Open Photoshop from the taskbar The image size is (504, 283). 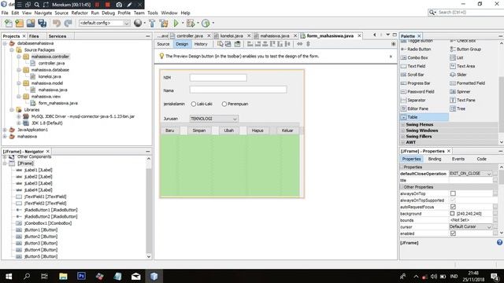tap(81, 276)
